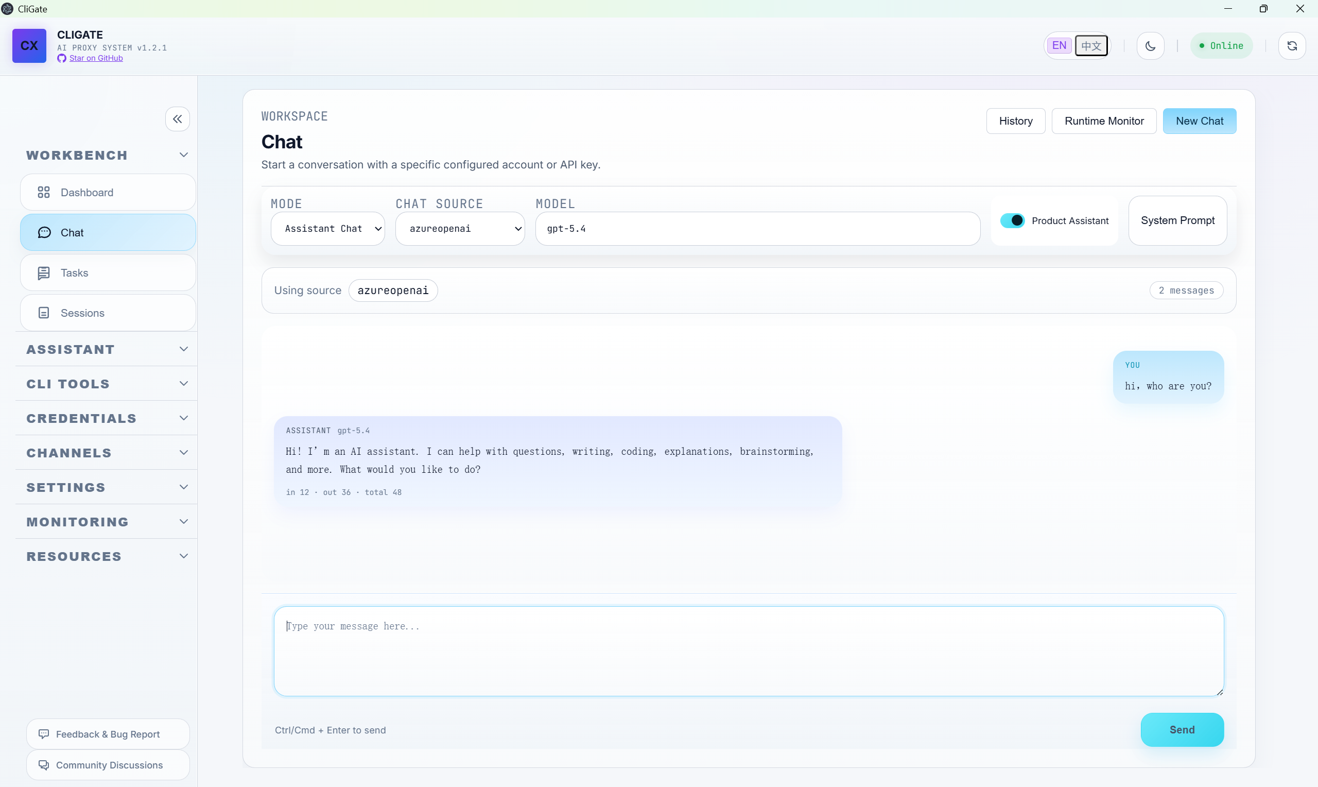Select the EN language option

click(x=1059, y=46)
